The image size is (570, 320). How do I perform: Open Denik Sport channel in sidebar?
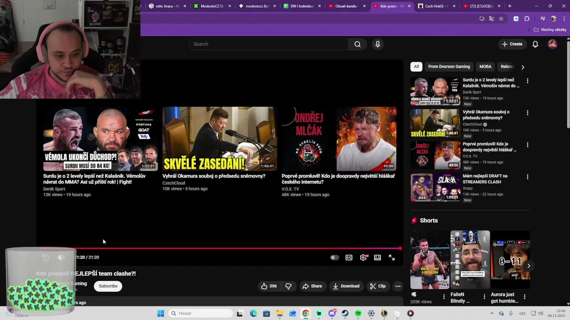[x=472, y=92]
